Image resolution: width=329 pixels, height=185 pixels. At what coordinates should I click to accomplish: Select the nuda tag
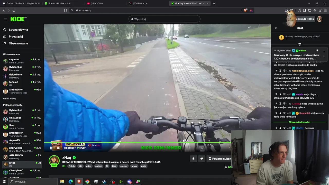144,166
